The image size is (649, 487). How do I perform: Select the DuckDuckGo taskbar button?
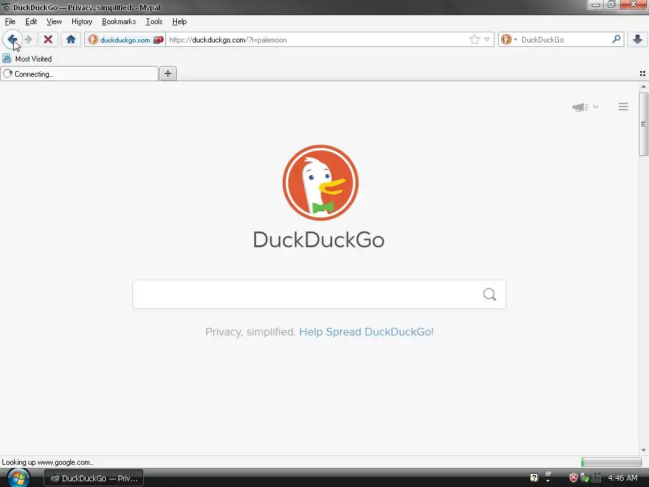(x=94, y=478)
